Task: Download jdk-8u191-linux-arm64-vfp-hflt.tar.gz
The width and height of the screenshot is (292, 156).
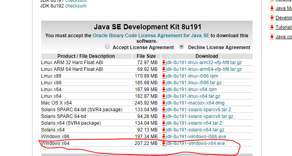Action: [x=204, y=69]
